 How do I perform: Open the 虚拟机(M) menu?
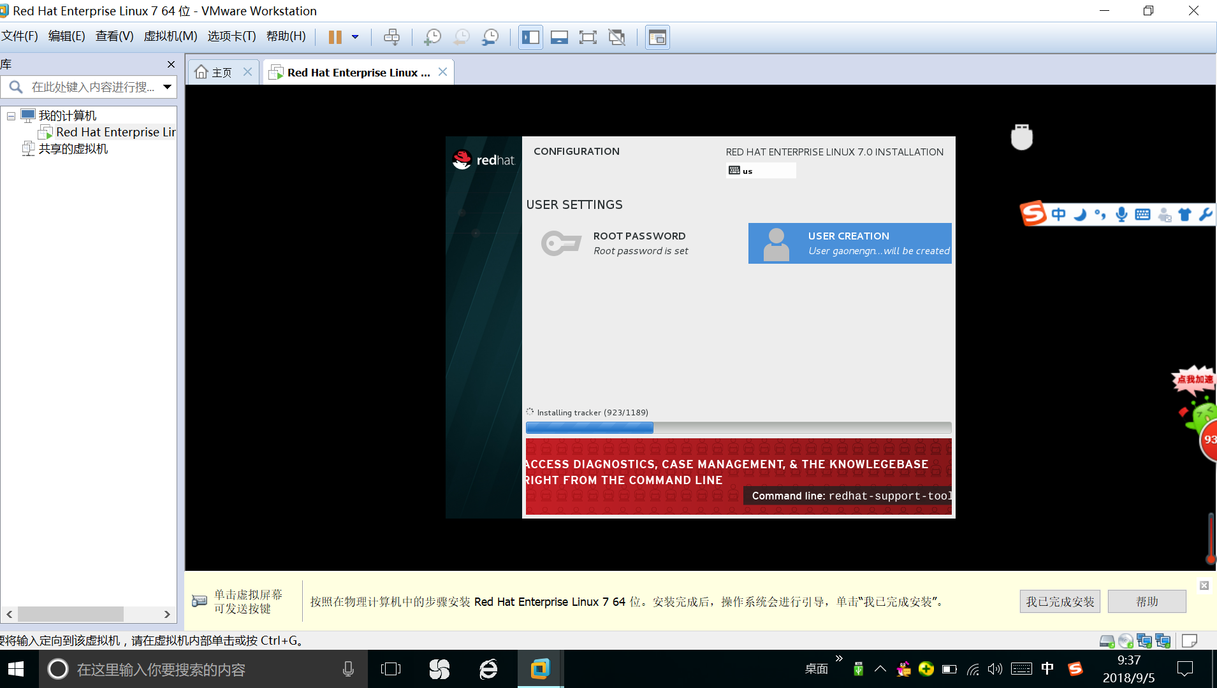(x=170, y=36)
